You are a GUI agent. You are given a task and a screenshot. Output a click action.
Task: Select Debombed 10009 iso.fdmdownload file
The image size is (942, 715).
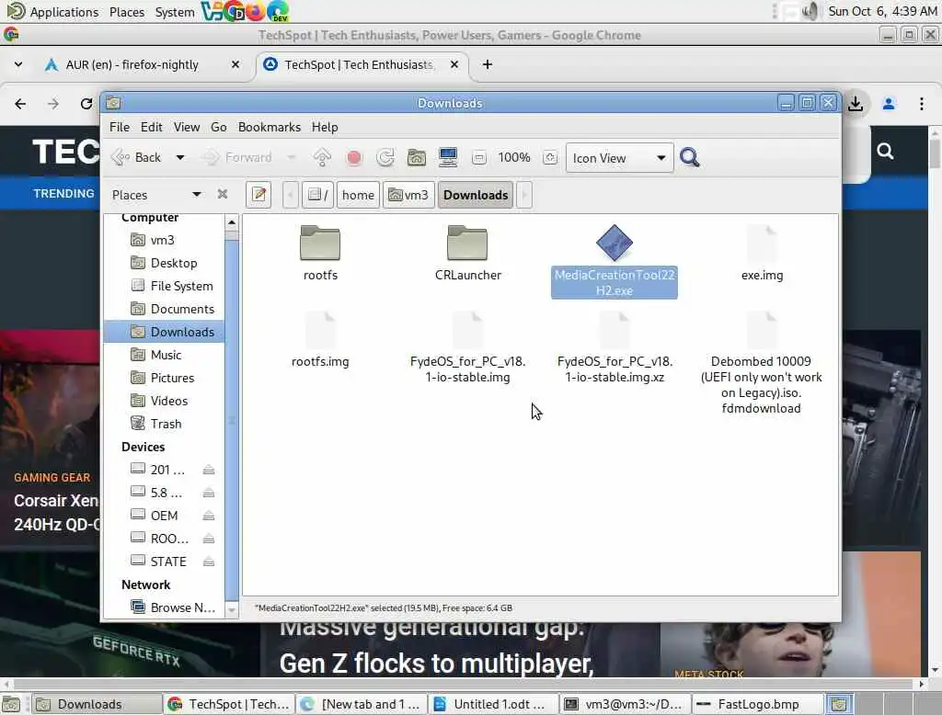[x=761, y=363]
